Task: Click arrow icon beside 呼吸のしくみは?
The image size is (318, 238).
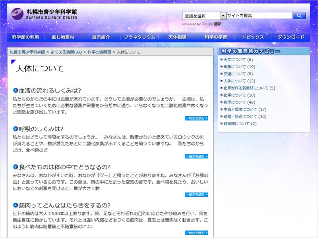Action: (x=16, y=129)
